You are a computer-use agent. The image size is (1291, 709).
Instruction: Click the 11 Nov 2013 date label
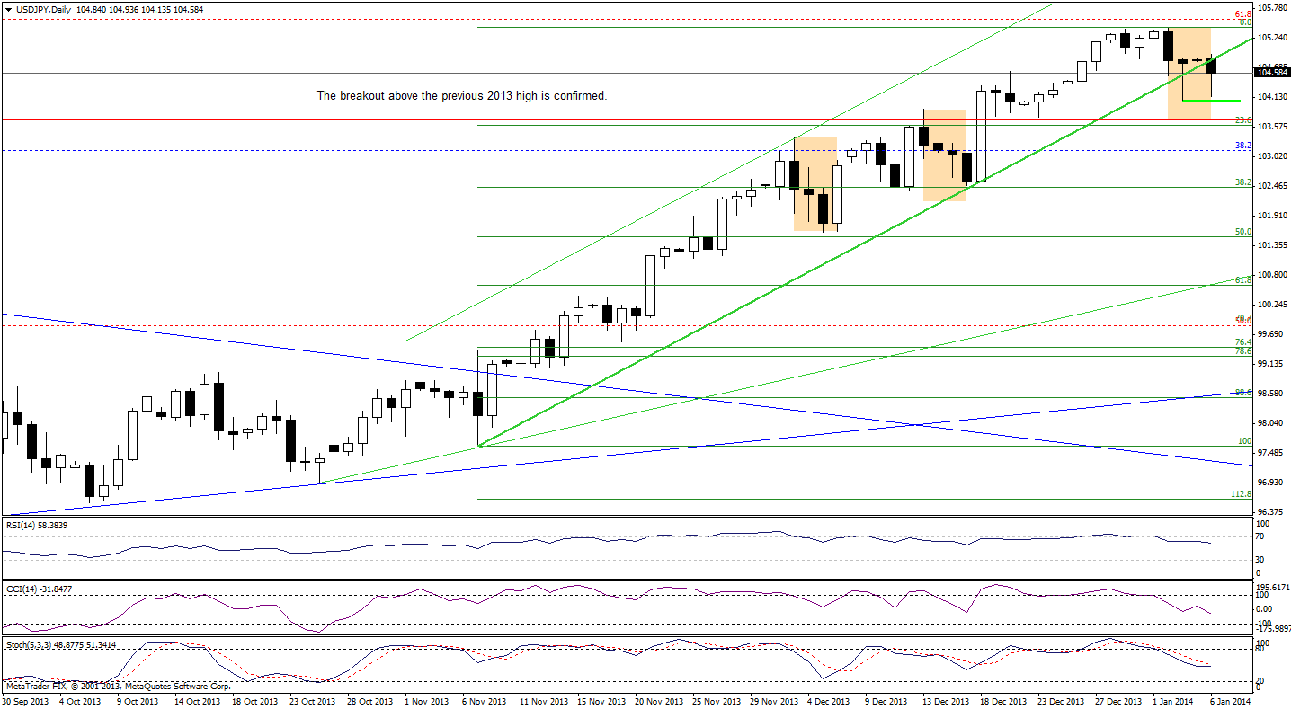point(545,701)
